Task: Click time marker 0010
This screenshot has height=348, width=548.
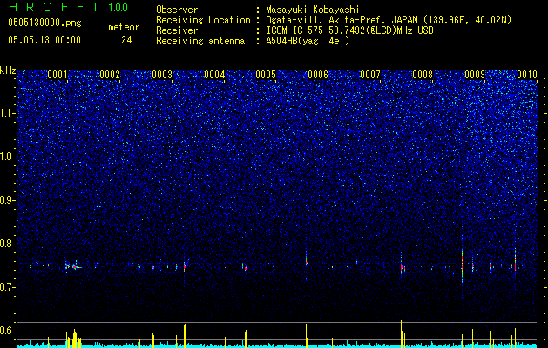Action: click(x=527, y=75)
